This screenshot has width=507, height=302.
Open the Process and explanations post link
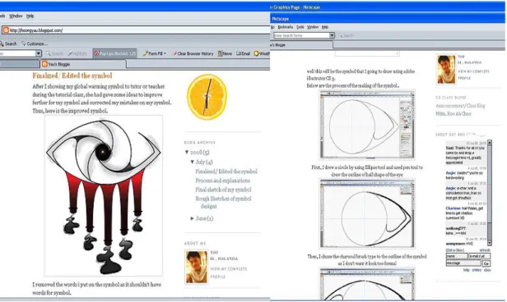tap(222, 181)
